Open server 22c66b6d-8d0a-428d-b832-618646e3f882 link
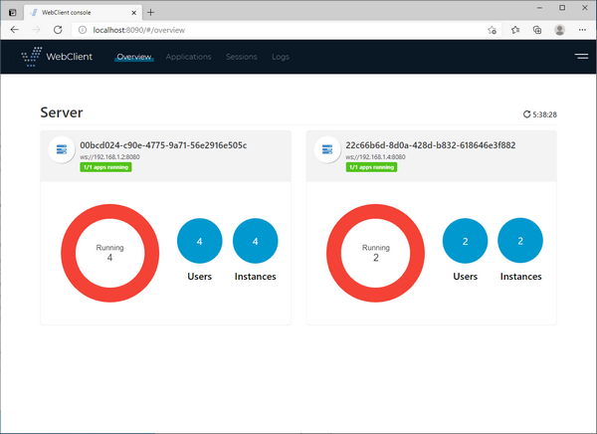This screenshot has width=597, height=434. tap(430, 145)
